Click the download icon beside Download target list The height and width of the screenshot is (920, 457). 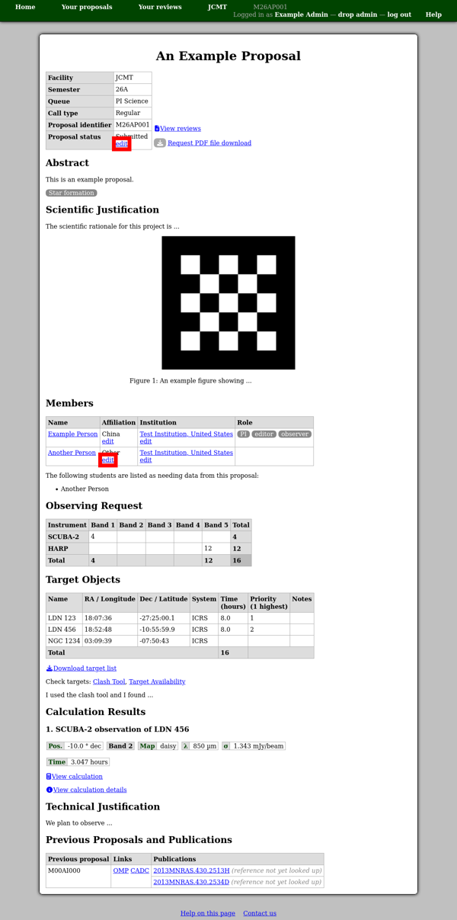(x=50, y=668)
